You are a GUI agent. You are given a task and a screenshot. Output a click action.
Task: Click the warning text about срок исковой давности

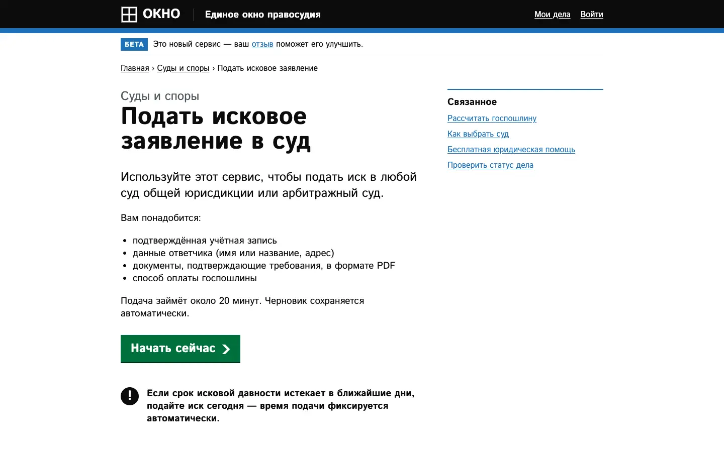(x=281, y=406)
